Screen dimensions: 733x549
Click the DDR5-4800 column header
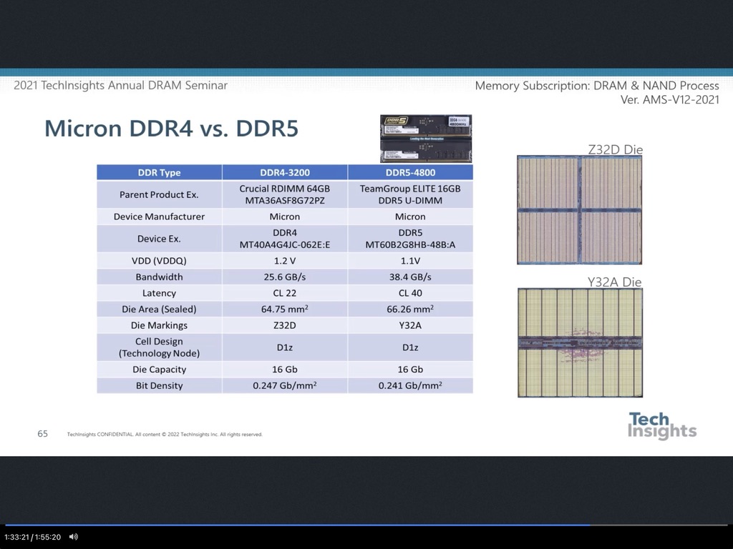(409, 172)
